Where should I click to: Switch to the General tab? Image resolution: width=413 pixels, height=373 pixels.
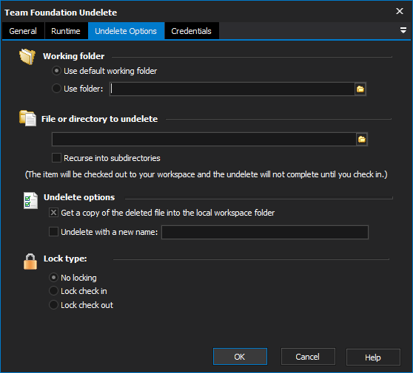23,31
